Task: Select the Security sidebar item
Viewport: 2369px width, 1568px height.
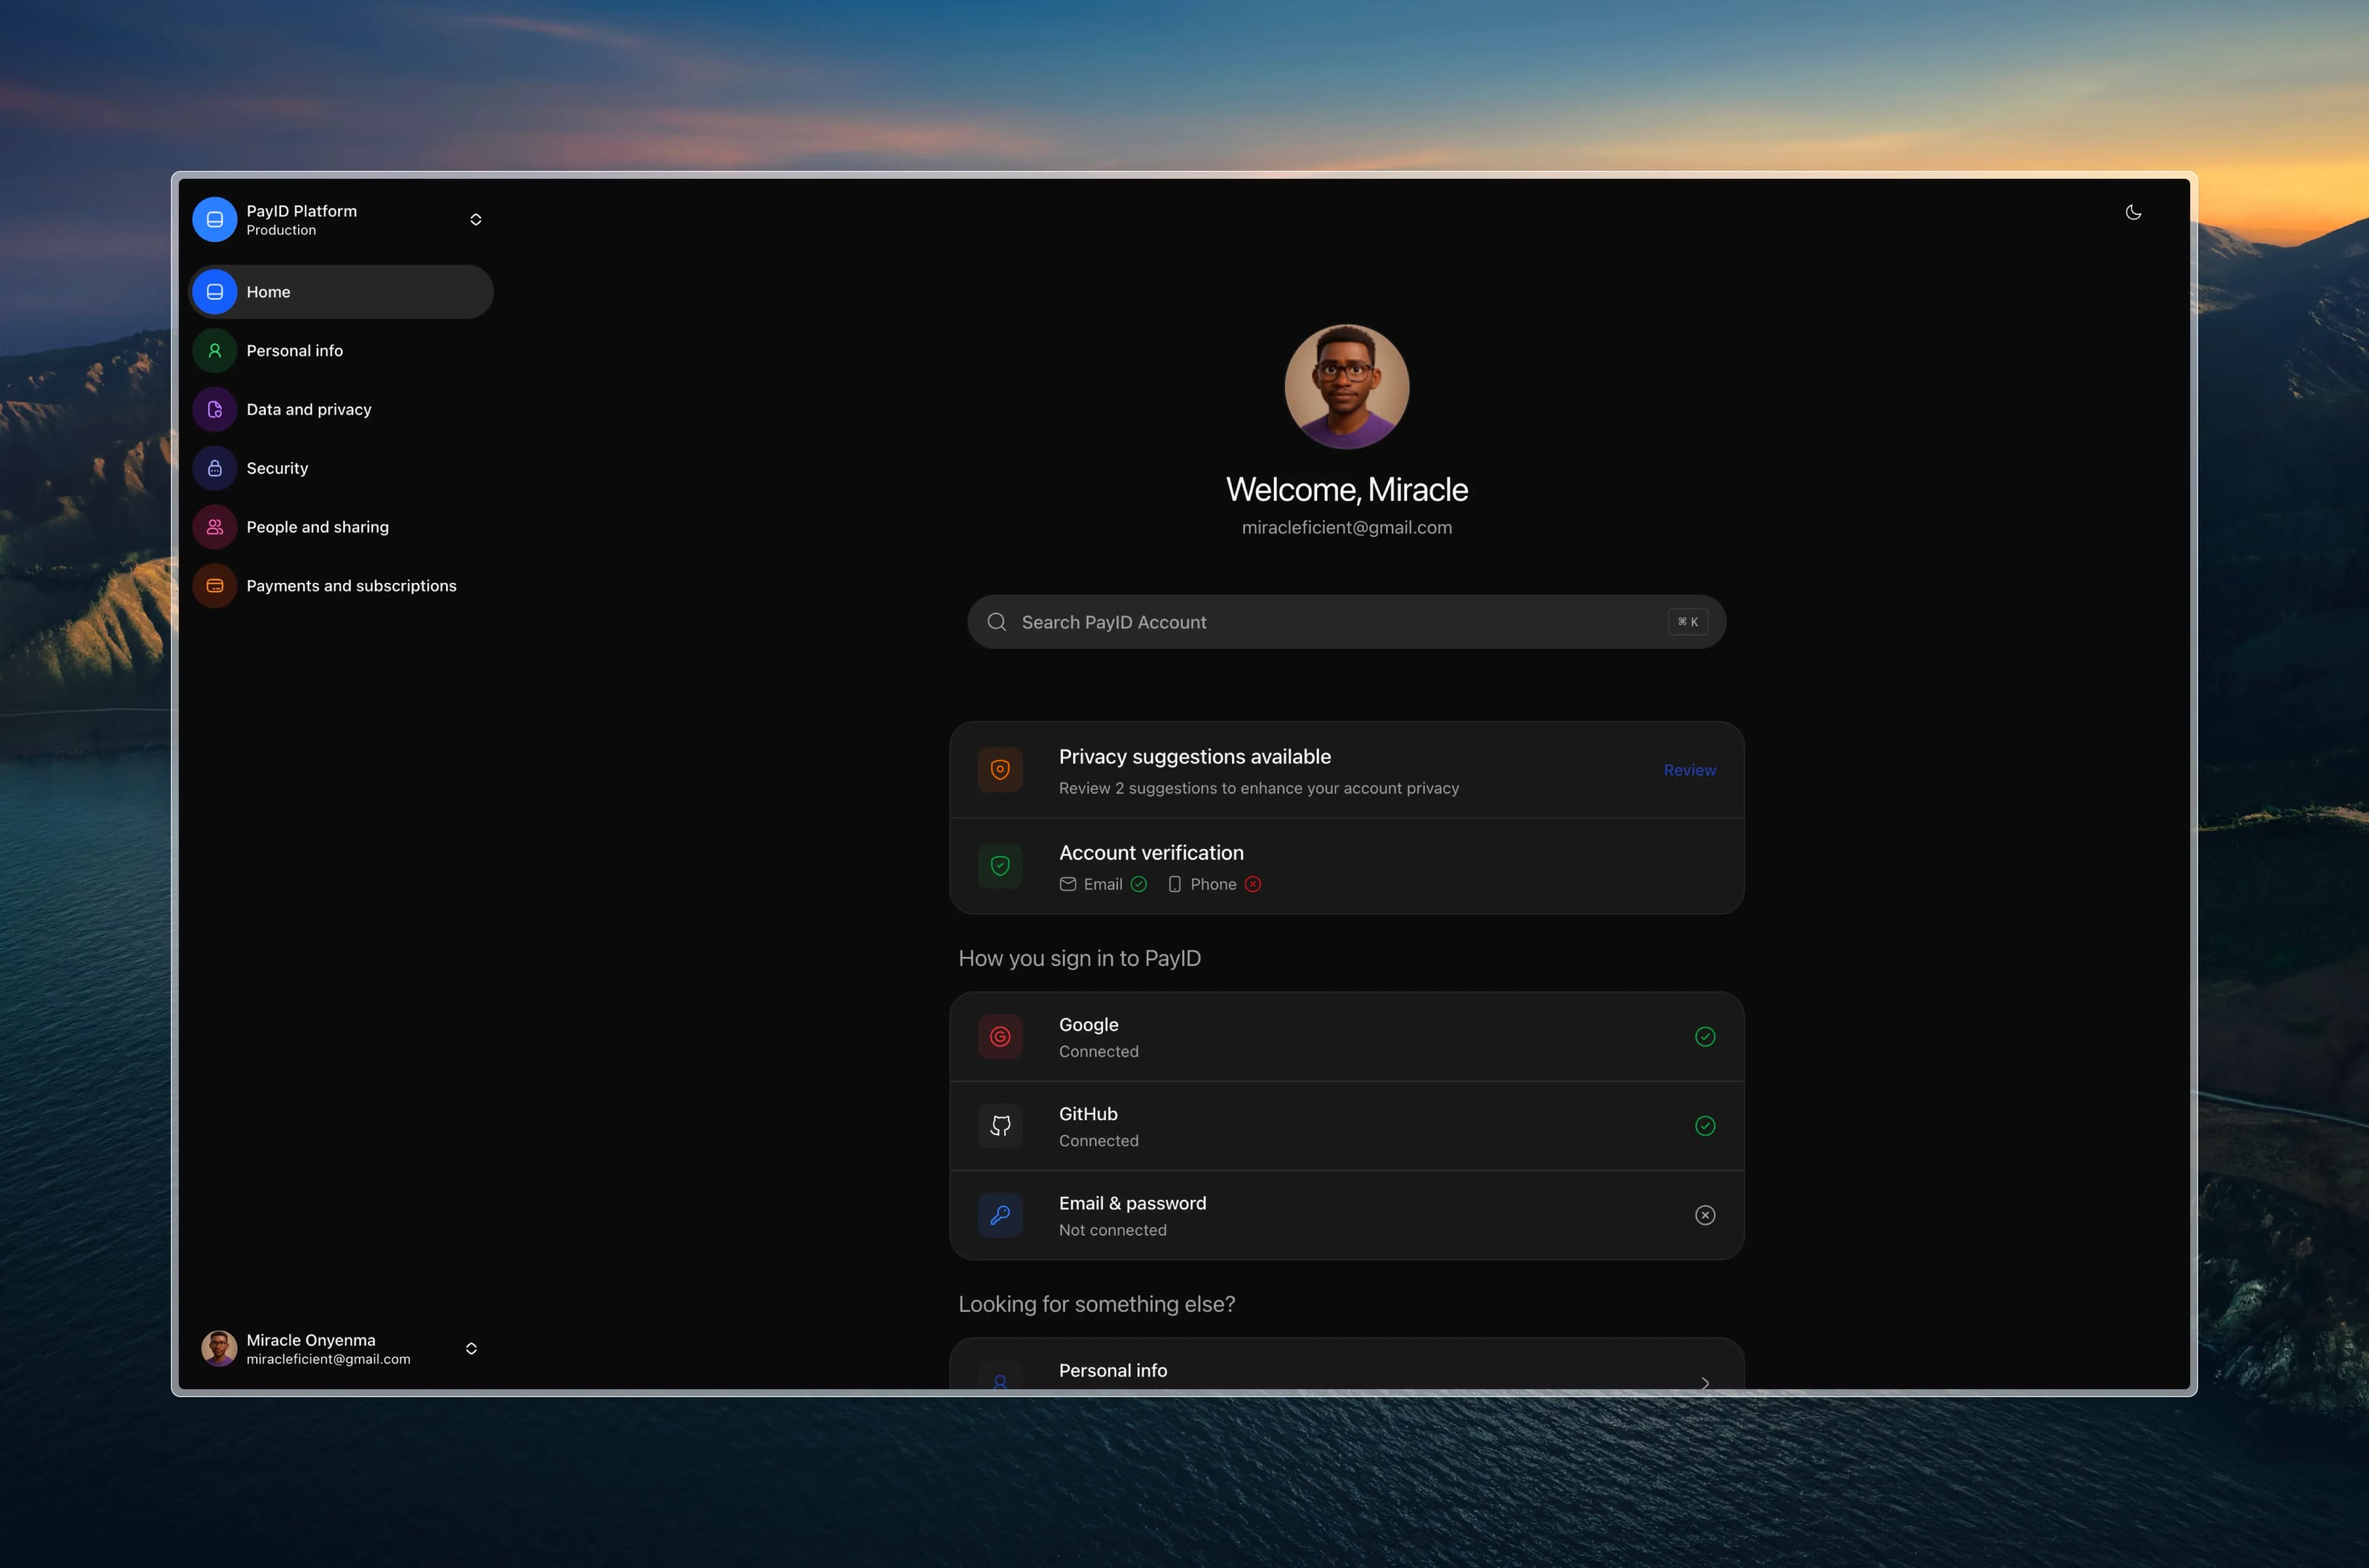Action: coord(341,468)
